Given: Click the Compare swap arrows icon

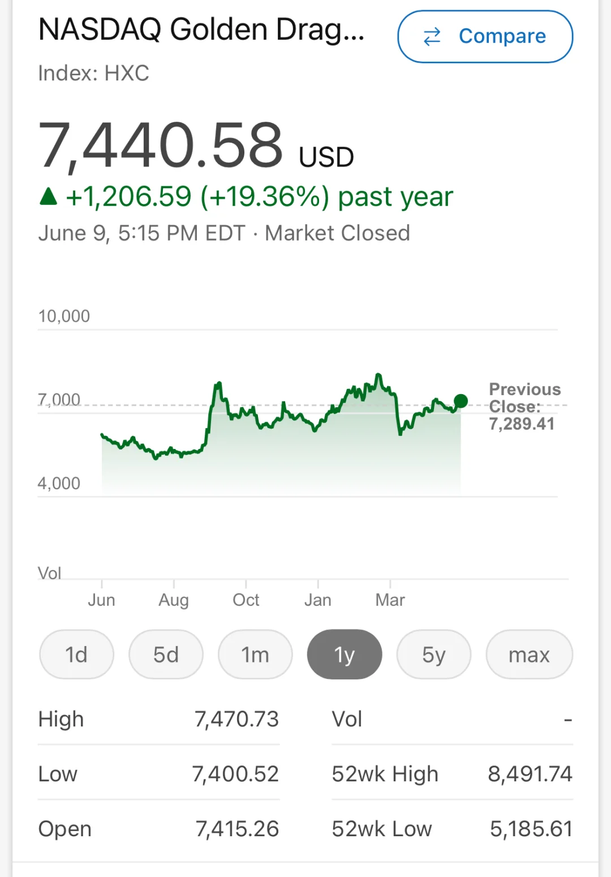Looking at the screenshot, I should [x=432, y=36].
